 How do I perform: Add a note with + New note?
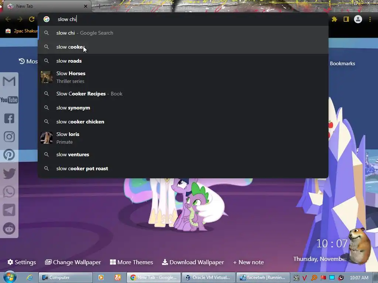point(248,262)
